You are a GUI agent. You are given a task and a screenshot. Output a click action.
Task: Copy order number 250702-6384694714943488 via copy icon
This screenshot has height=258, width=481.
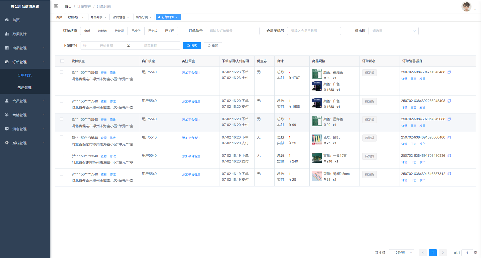449,72
